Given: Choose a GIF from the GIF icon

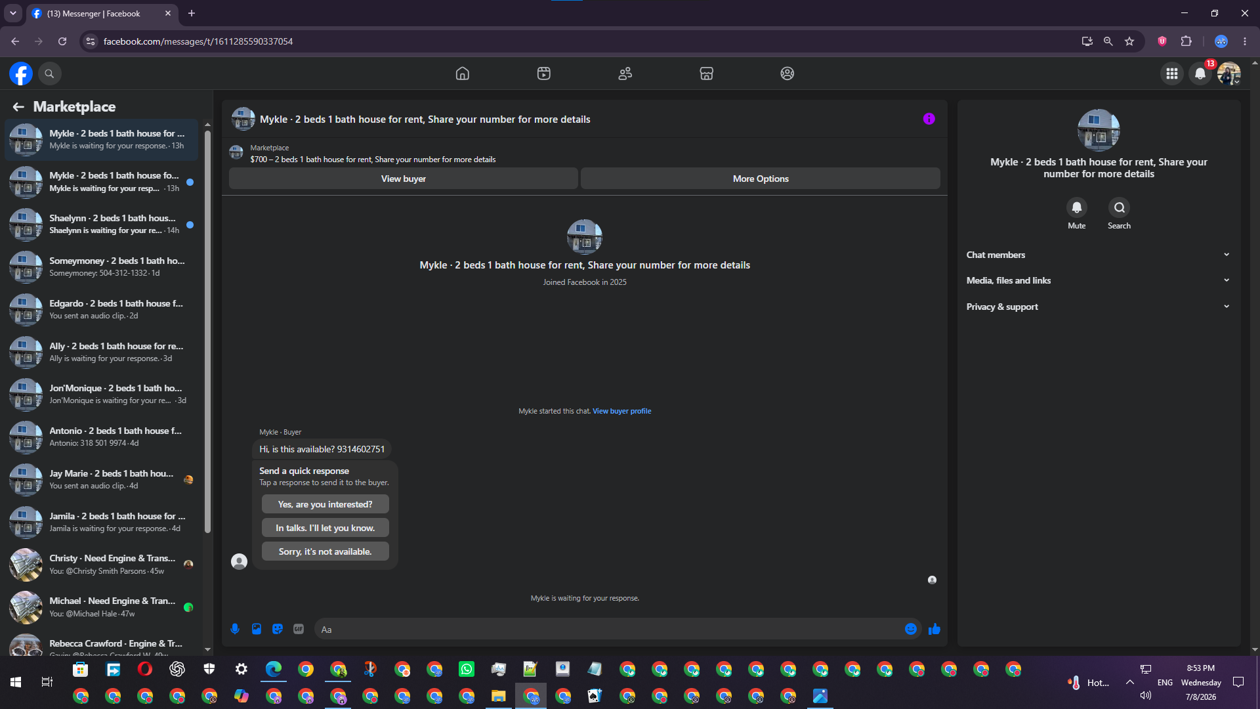Looking at the screenshot, I should click(299, 629).
